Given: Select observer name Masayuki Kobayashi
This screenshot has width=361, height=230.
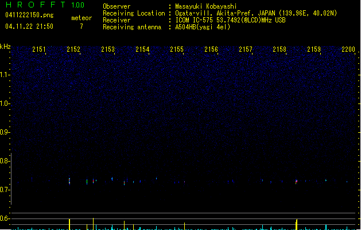Looking at the screenshot, I should click(206, 6).
